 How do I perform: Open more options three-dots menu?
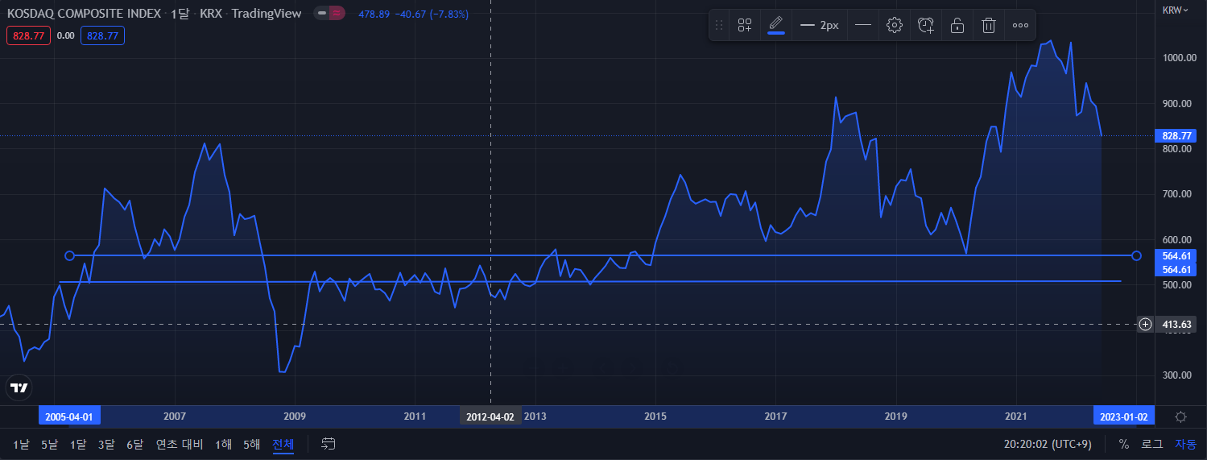[x=1020, y=25]
